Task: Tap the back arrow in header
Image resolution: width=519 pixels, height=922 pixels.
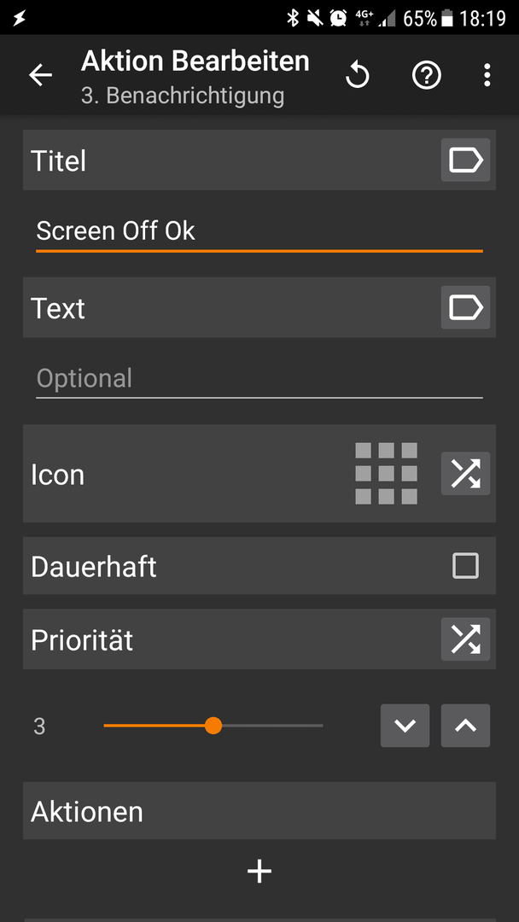Action: [41, 75]
